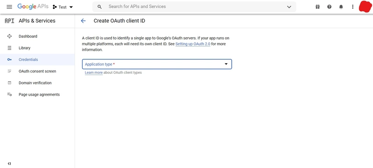Open OAuth consent screen page

[x=37, y=71]
